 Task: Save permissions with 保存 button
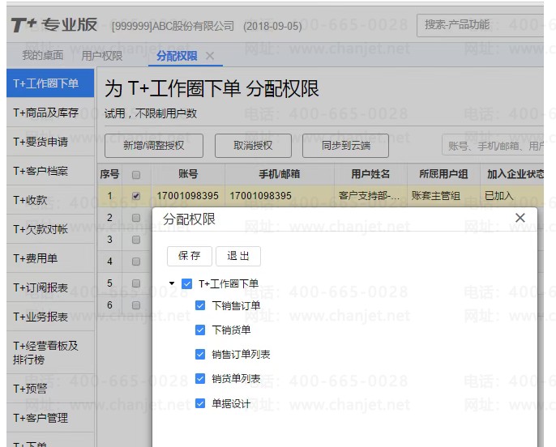click(190, 256)
